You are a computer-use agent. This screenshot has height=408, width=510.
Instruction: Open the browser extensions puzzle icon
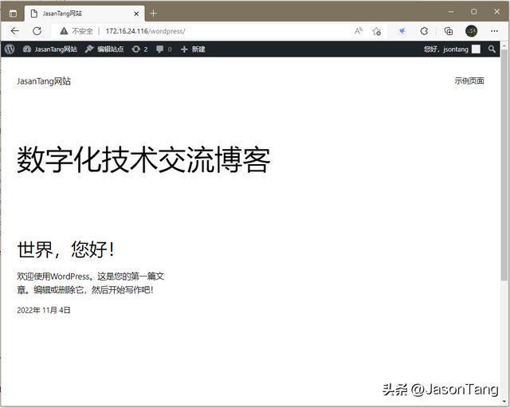point(424,31)
